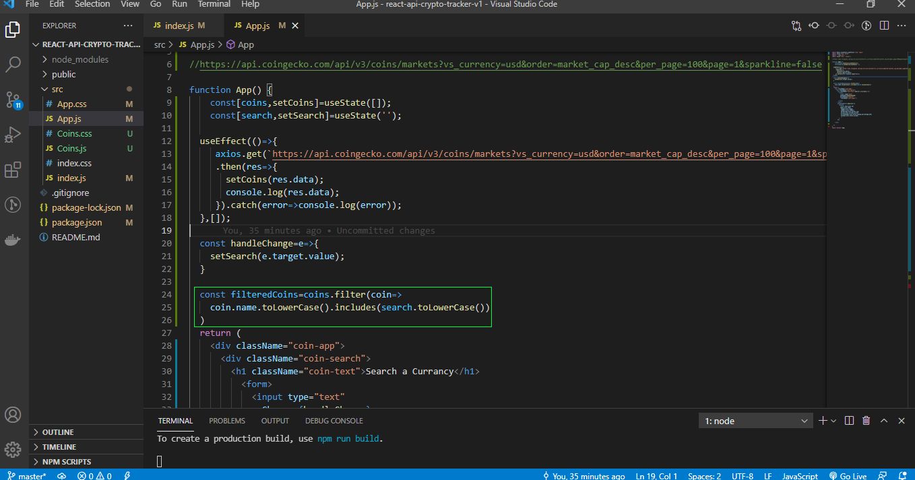This screenshot has width=915, height=480.
Task: Kill the terminal with the trash icon
Action: pyautogui.click(x=866, y=421)
